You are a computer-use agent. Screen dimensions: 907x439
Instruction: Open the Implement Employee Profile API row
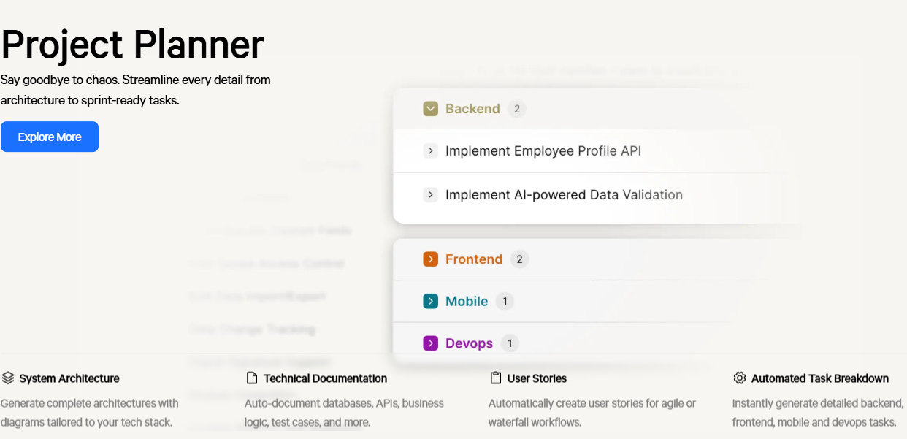pyautogui.click(x=543, y=151)
